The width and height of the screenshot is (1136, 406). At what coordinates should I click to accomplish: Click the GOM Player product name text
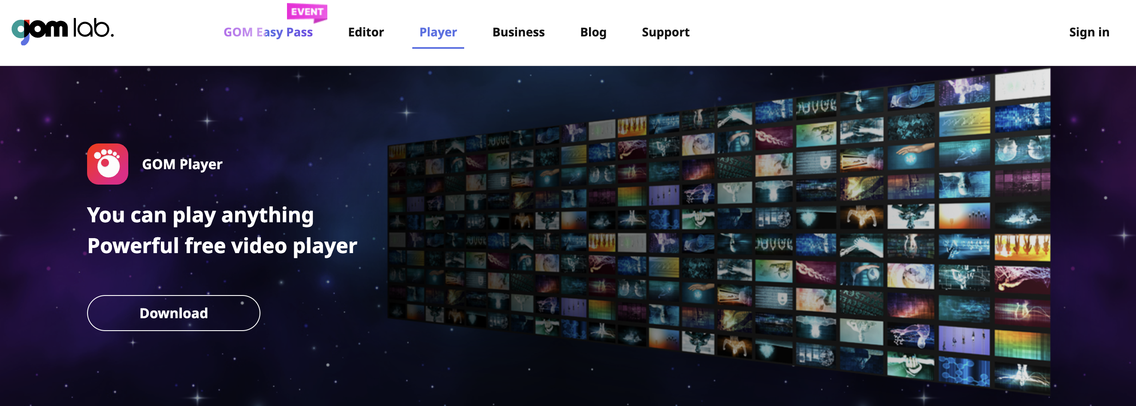[x=182, y=164]
